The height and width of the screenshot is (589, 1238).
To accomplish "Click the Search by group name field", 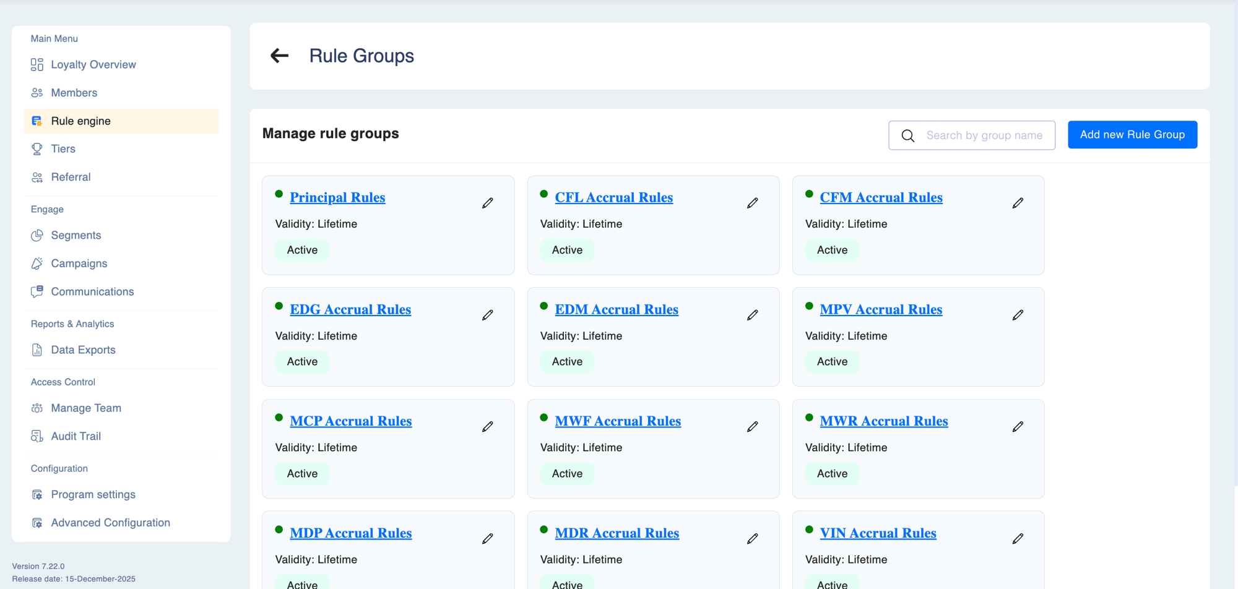I will pyautogui.click(x=972, y=135).
